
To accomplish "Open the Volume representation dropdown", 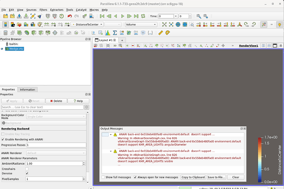I will (141, 24).
